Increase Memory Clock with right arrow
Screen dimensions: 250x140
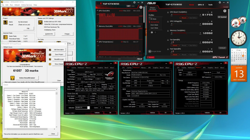pos(200,33)
